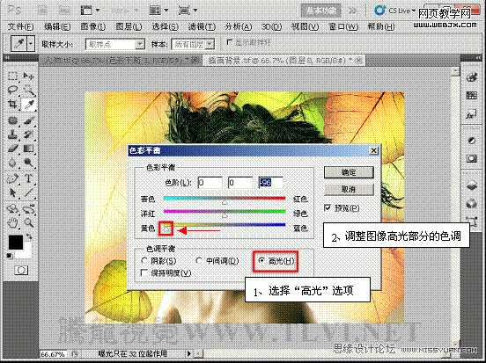486x363 pixels.
Task: Click the 基本功能 workspace button
Action: (x=320, y=11)
